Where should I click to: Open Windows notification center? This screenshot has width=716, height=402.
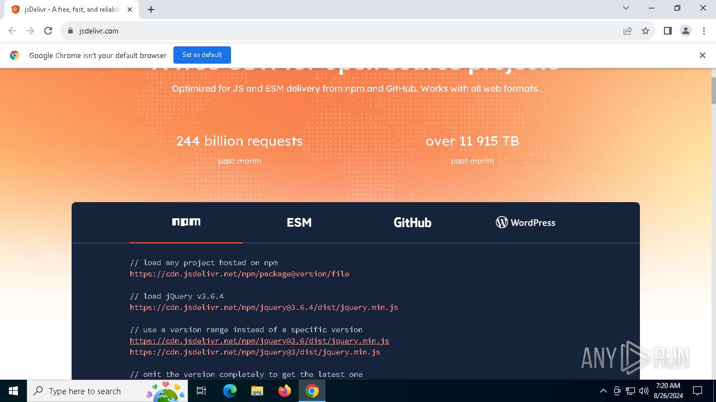[698, 391]
